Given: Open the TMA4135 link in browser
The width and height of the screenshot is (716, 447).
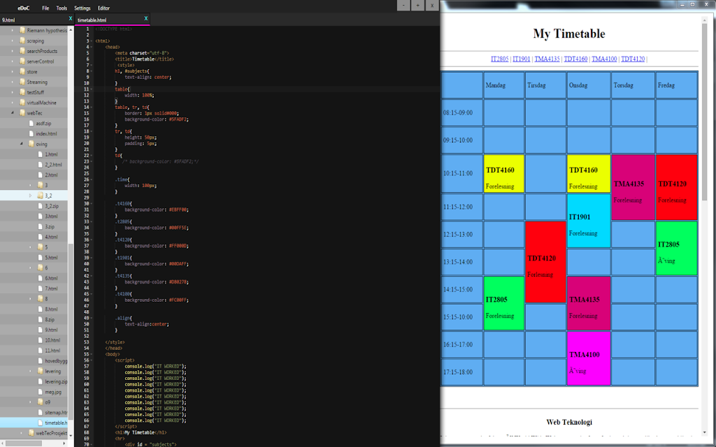Looking at the screenshot, I should pyautogui.click(x=547, y=59).
